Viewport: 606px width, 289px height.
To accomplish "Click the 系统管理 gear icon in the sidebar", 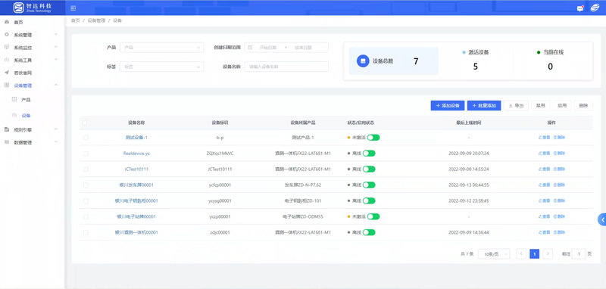I will (7, 35).
